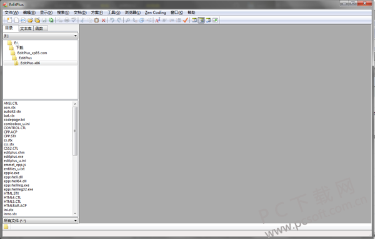Viewport: 375px width, 239px height.
Task: Open font settings with the A icon
Action: tap(157, 21)
